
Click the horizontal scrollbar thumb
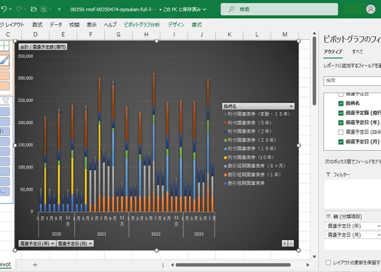click(x=233, y=265)
